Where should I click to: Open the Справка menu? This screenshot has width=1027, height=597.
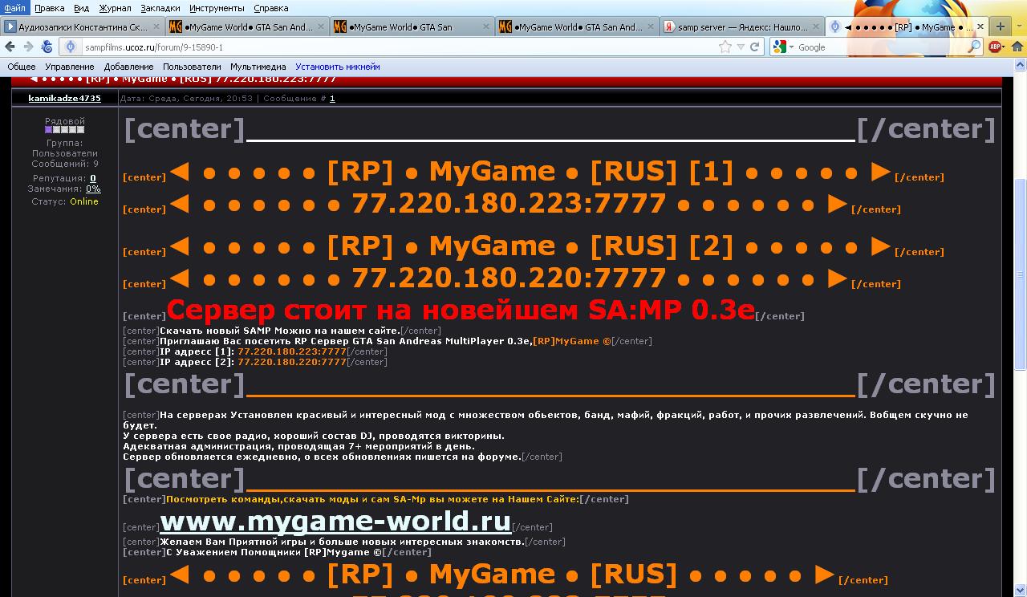point(271,8)
